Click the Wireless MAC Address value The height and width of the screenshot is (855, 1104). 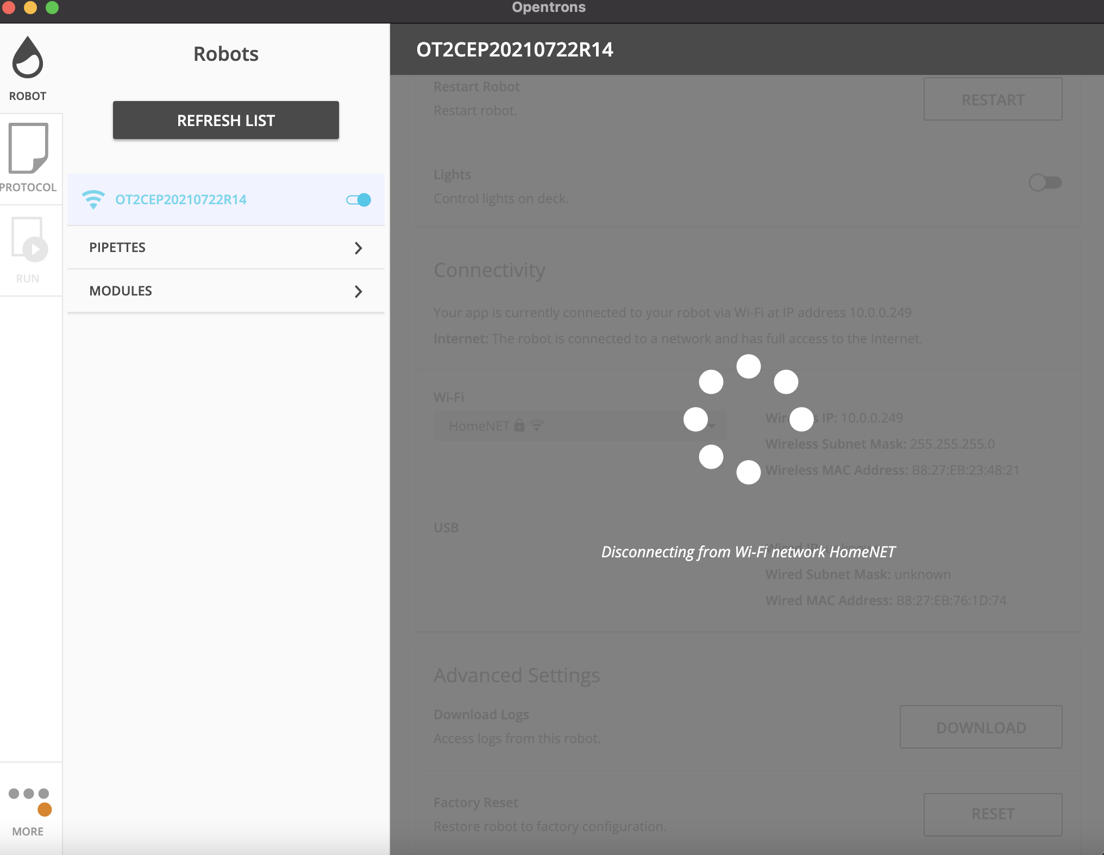tap(965, 470)
